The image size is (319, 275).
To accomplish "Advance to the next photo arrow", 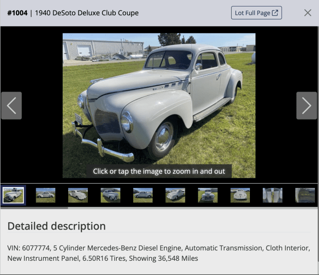I will pos(307,105).
